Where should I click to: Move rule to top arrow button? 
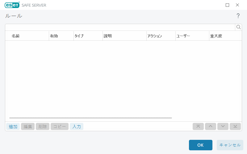[198, 126]
